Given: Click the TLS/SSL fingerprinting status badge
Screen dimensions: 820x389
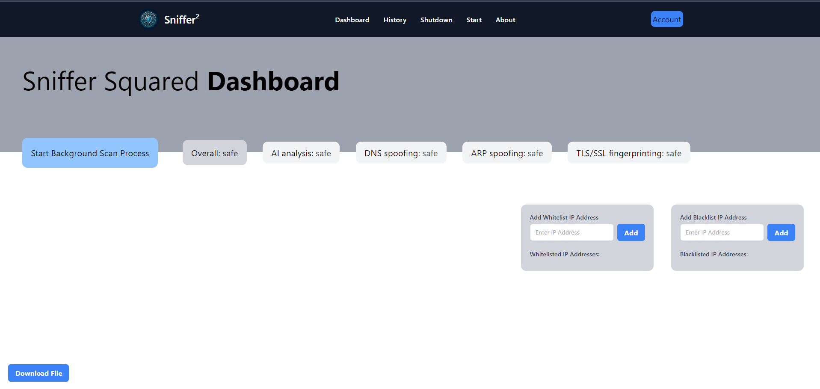Looking at the screenshot, I should click(628, 153).
